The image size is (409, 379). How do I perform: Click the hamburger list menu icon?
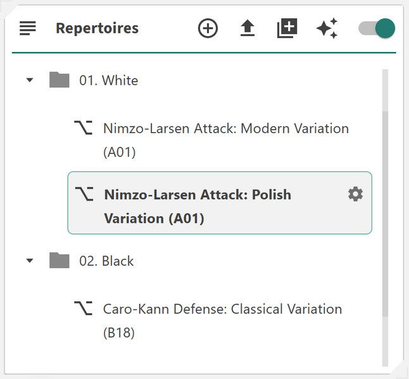28,28
